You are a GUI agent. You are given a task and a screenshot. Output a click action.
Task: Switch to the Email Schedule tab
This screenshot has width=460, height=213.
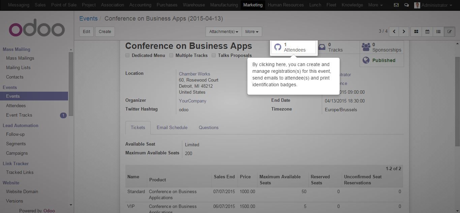coord(172,127)
